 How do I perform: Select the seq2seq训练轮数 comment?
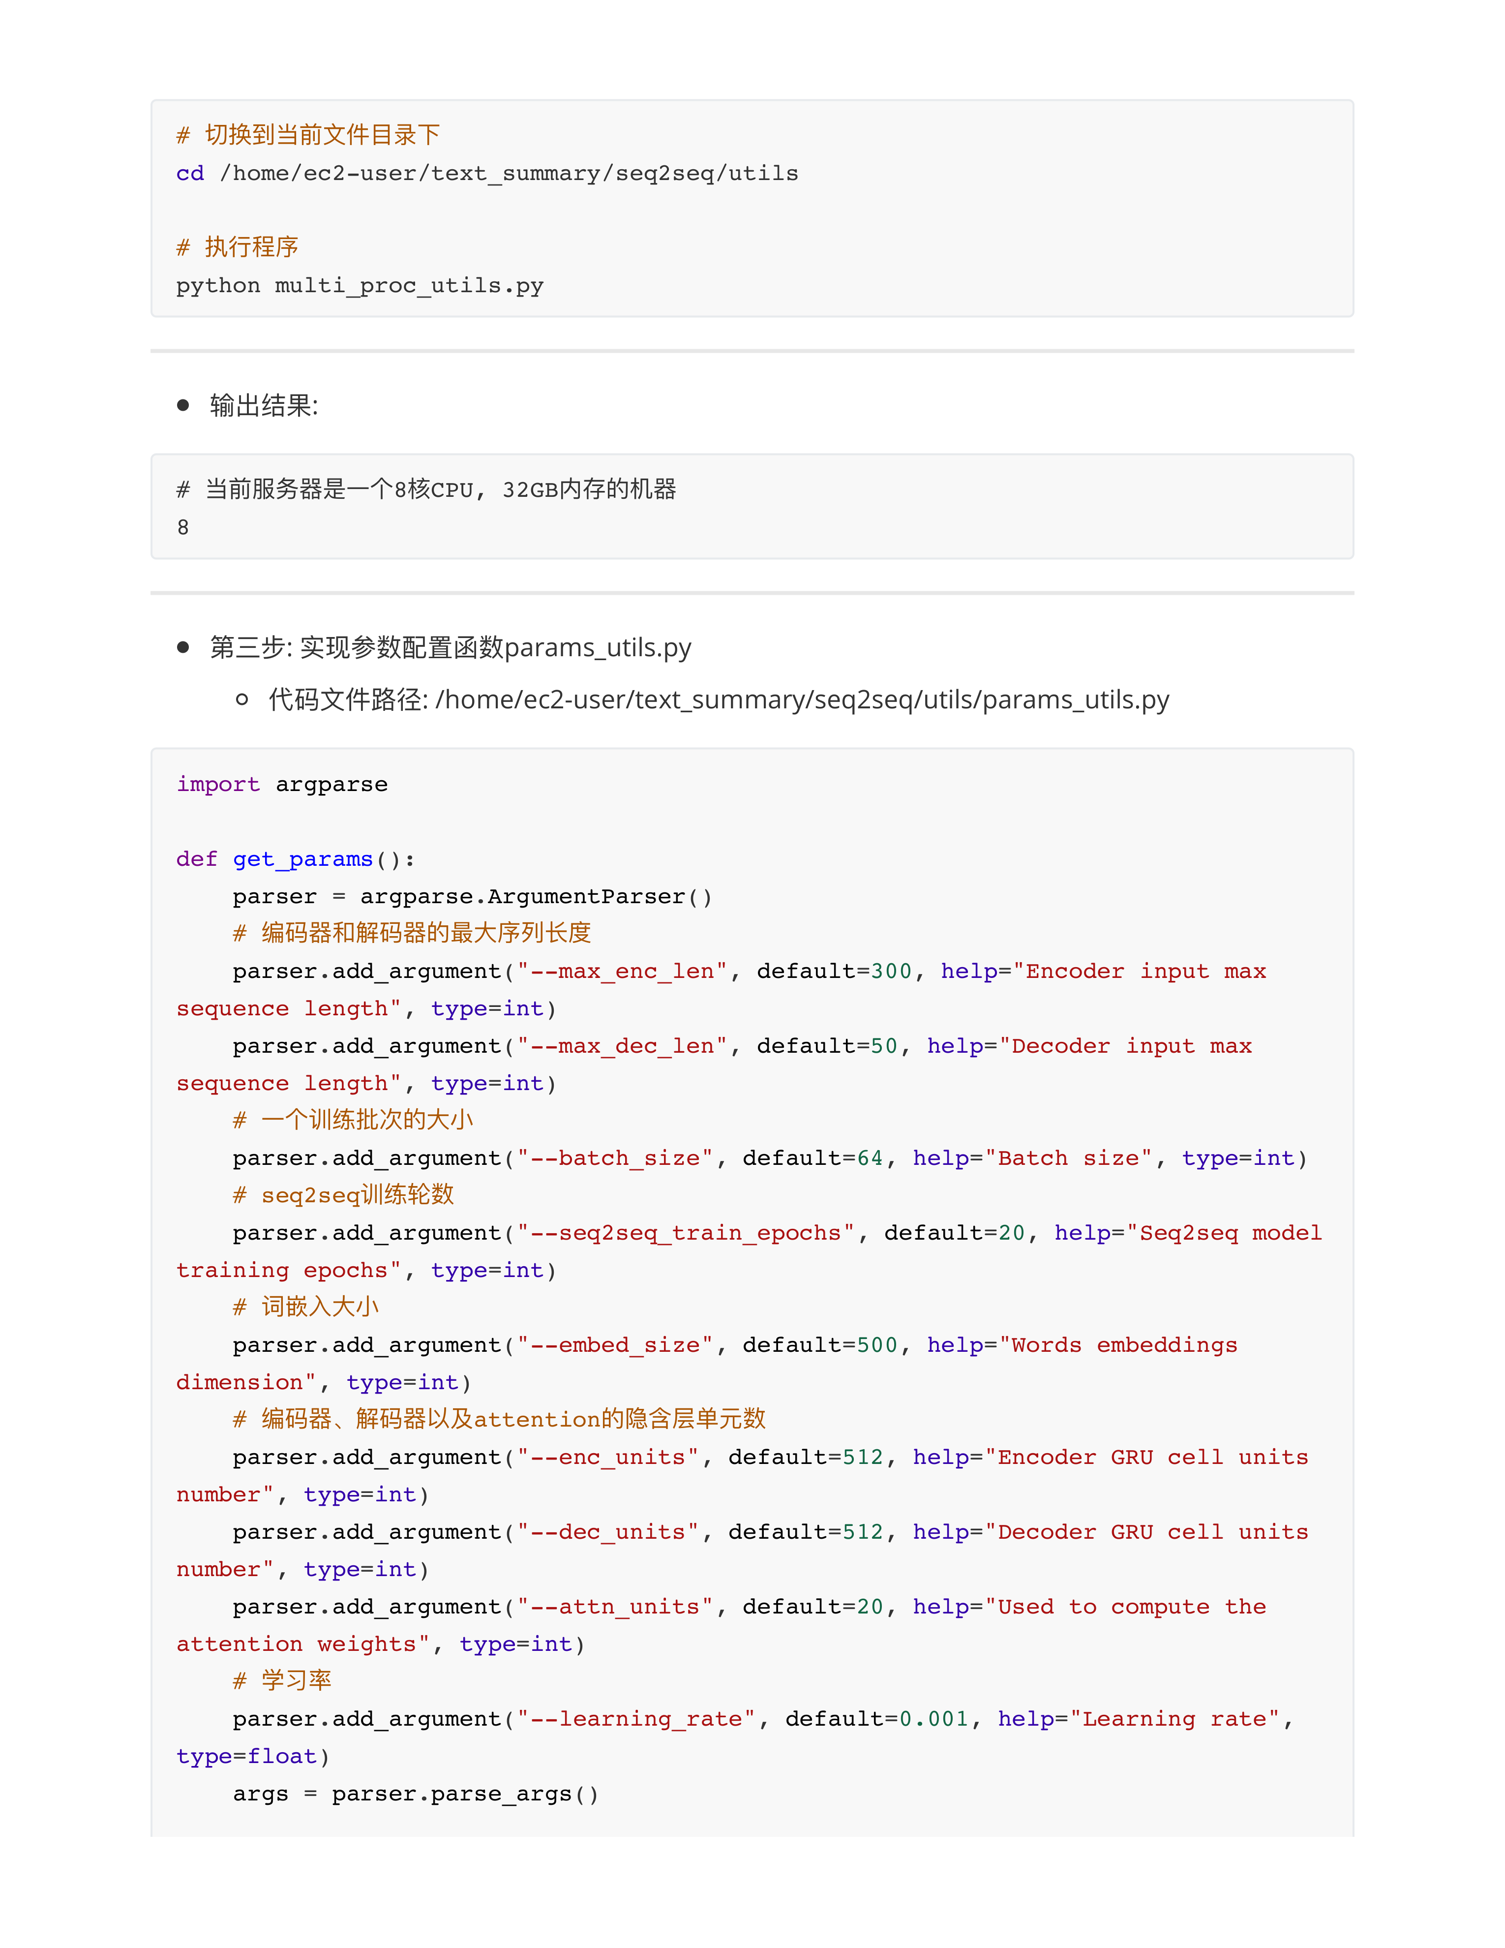(x=357, y=1194)
